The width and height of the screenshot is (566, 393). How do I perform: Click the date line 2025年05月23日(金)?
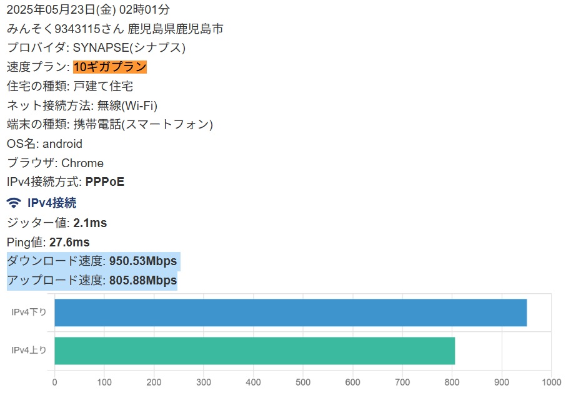tap(61, 9)
